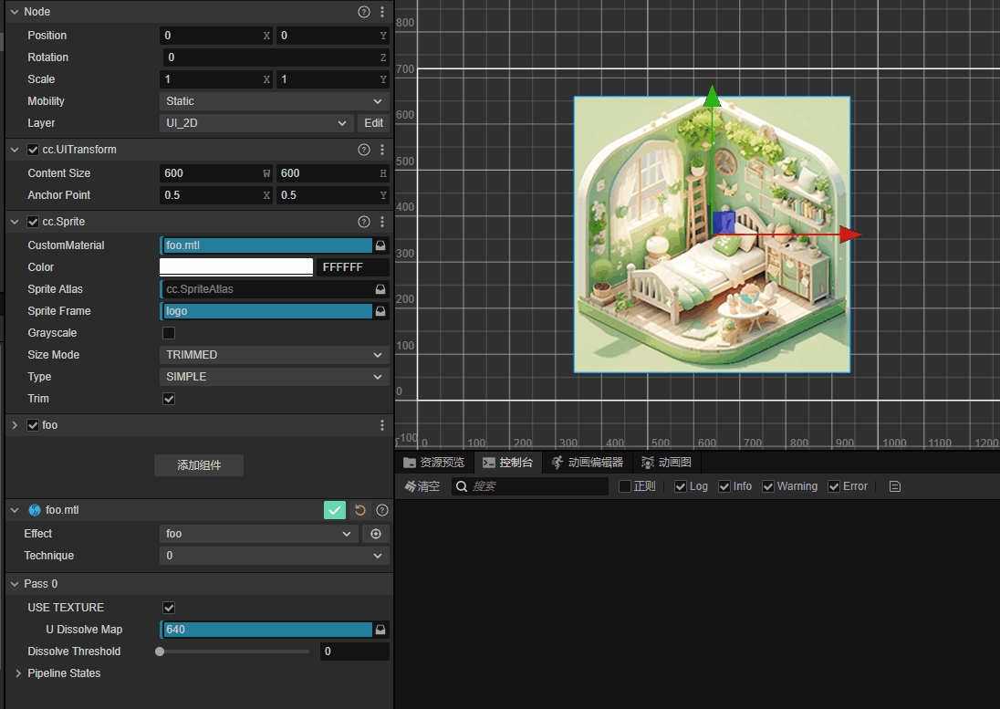Click the log-collapse icon at console toolbar right

pyautogui.click(x=894, y=485)
